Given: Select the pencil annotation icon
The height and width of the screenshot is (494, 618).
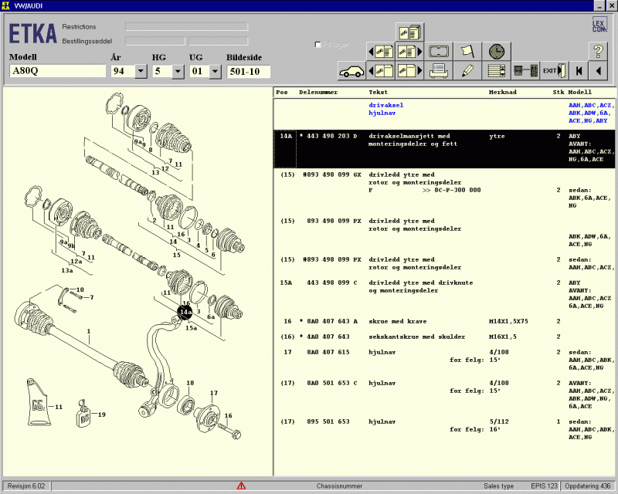Looking at the screenshot, I should pyautogui.click(x=468, y=69).
